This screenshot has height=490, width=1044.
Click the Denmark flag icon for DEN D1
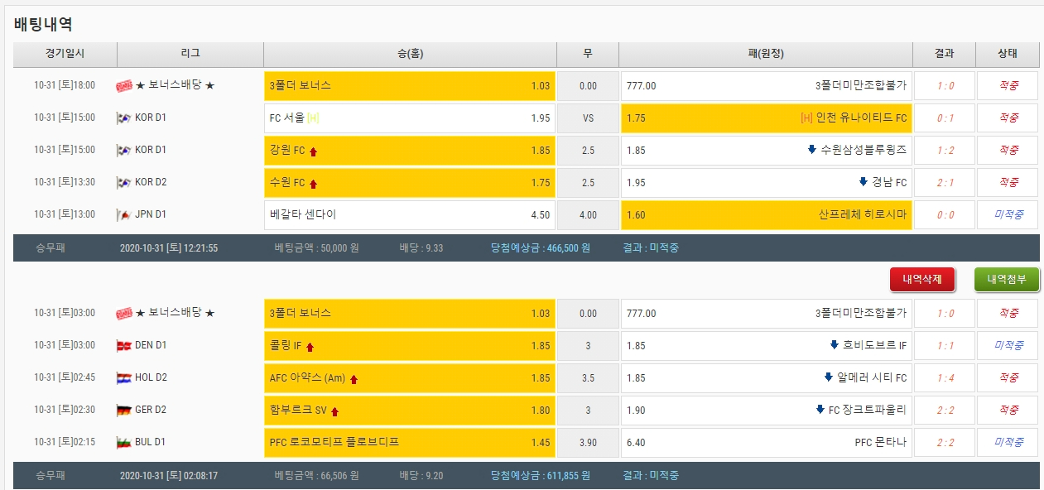tap(124, 345)
